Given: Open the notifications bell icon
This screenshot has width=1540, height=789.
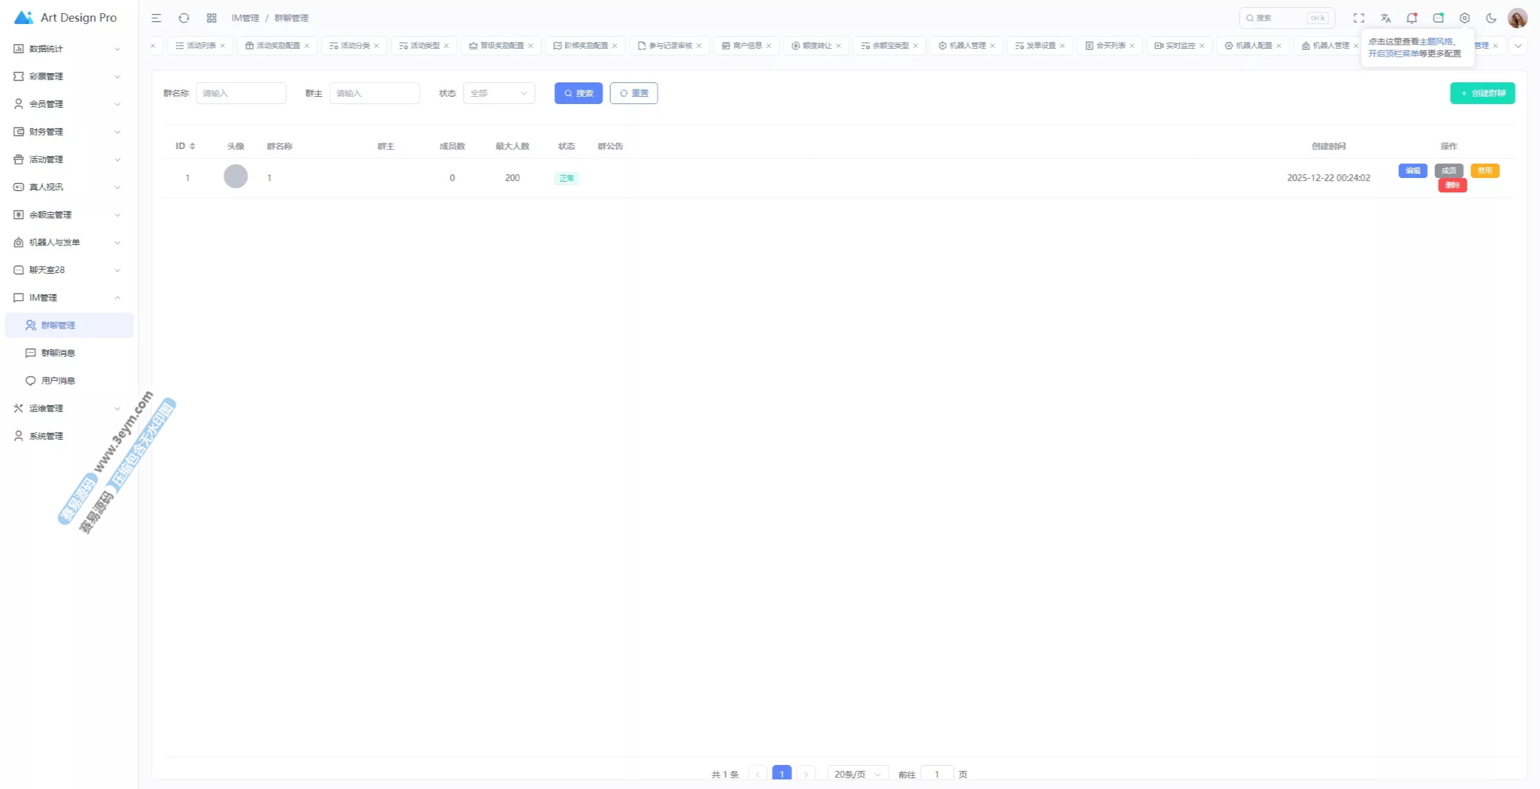Looking at the screenshot, I should 1412,18.
